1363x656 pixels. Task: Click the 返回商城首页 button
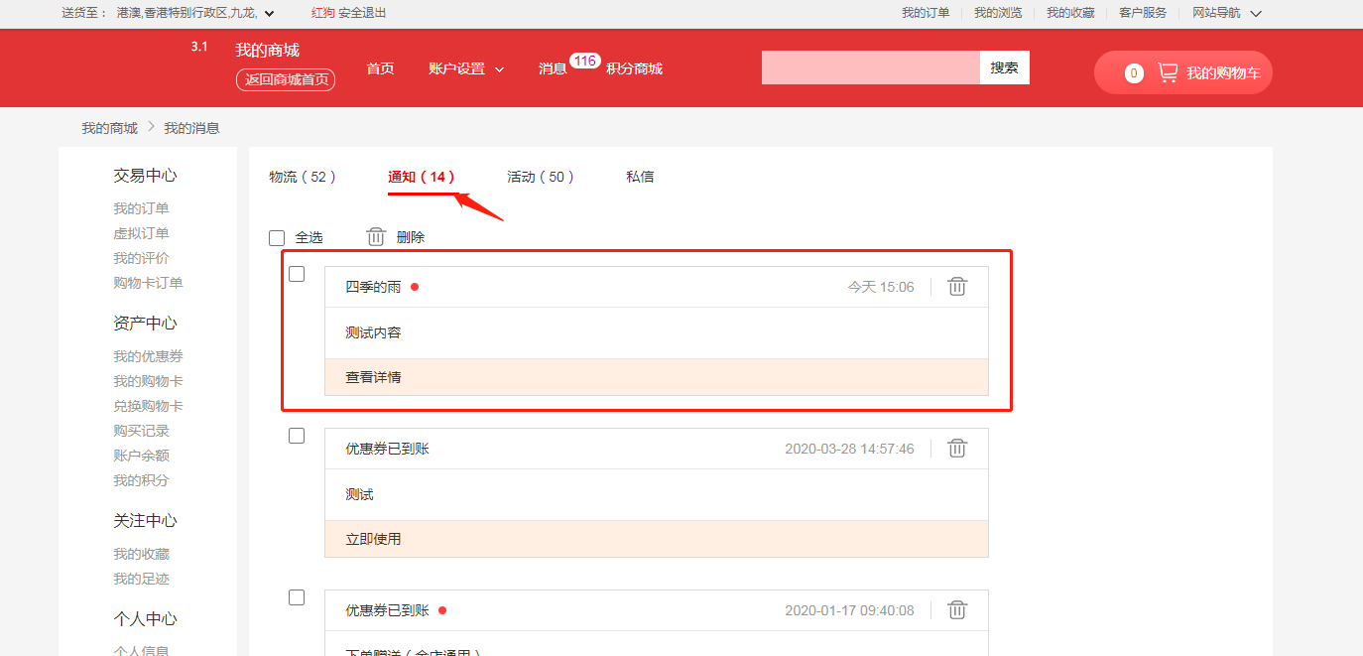click(286, 79)
